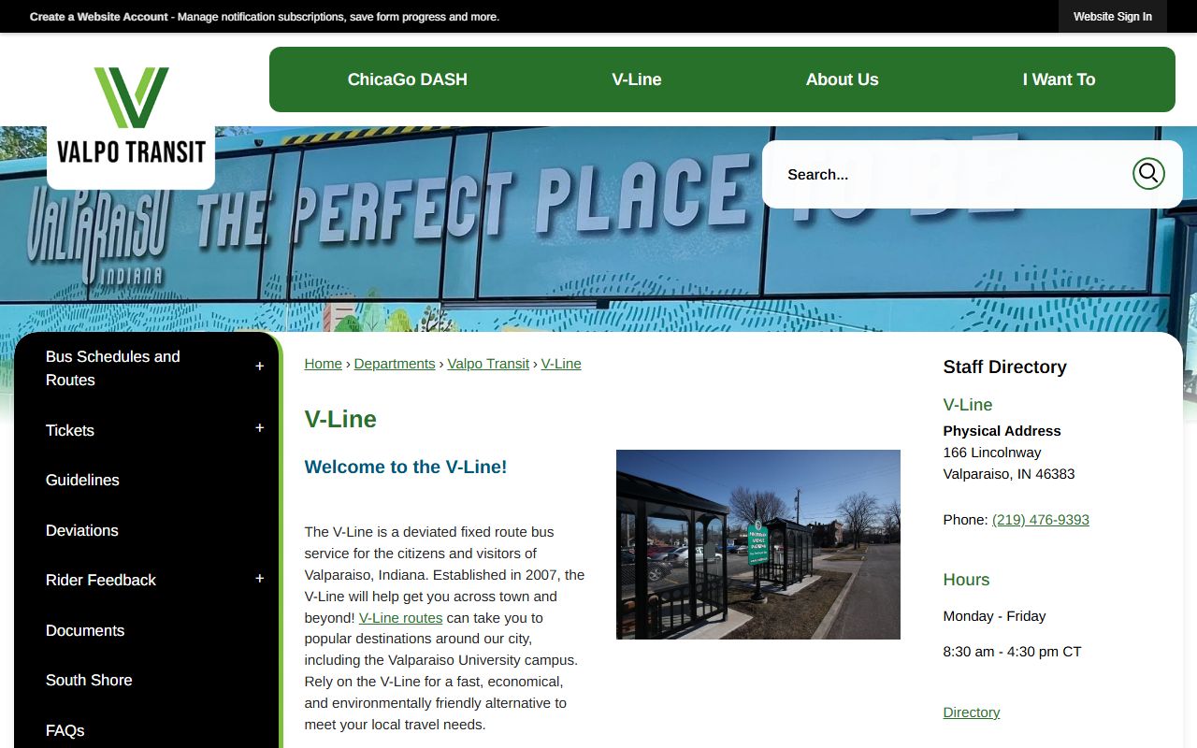This screenshot has width=1197, height=748.
Task: Click the 8:30 am - 4:30 pm CT text
Action: pyautogui.click(x=1013, y=652)
